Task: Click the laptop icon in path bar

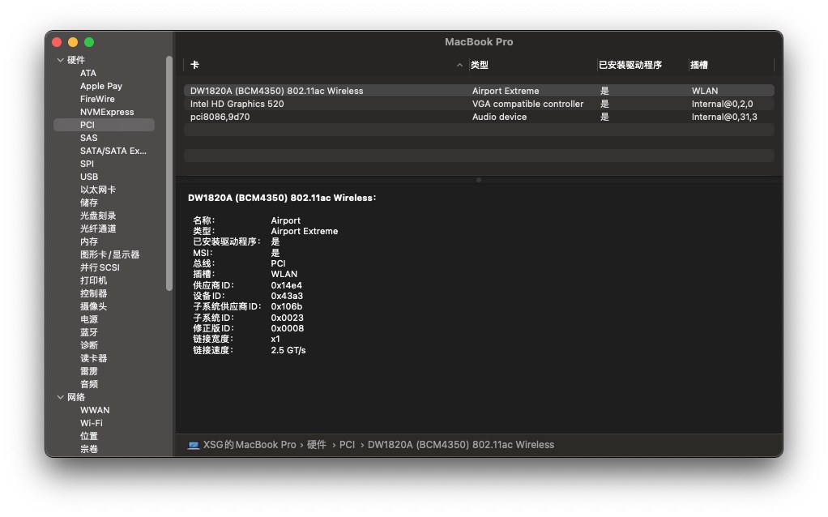Action: [194, 445]
